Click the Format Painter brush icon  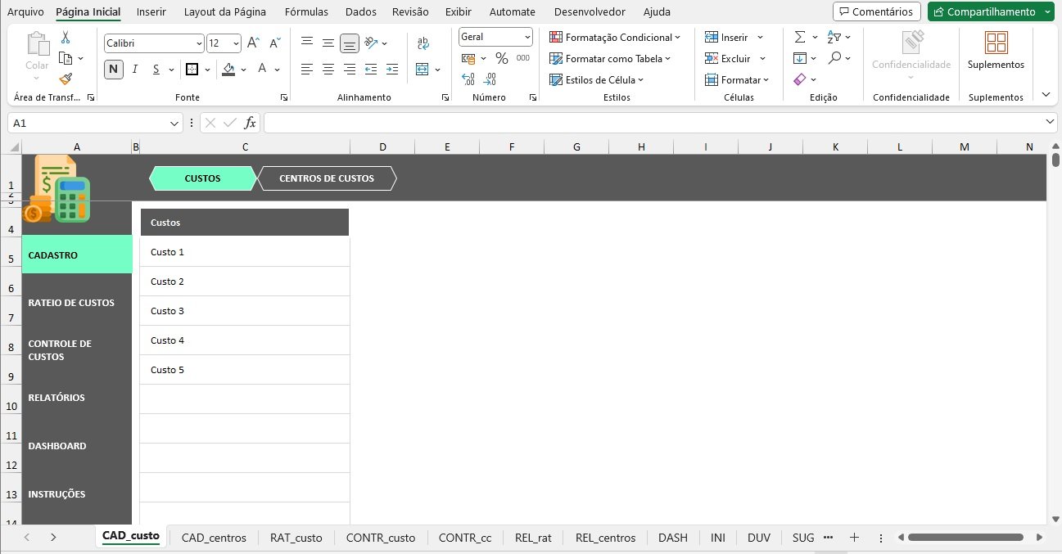tap(66, 79)
